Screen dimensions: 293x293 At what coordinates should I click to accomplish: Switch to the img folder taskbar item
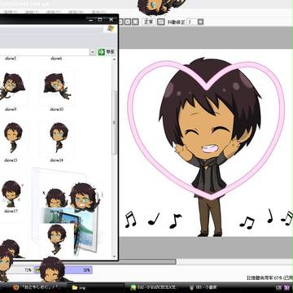pos(96,287)
